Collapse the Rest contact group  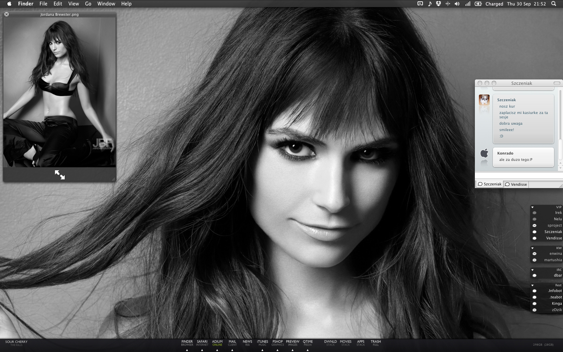tap(533, 285)
